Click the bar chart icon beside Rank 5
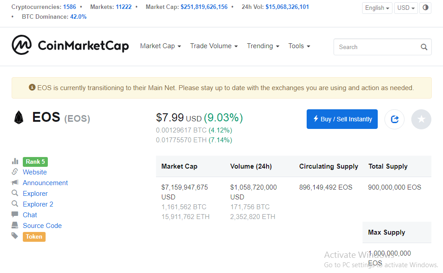 [15, 161]
